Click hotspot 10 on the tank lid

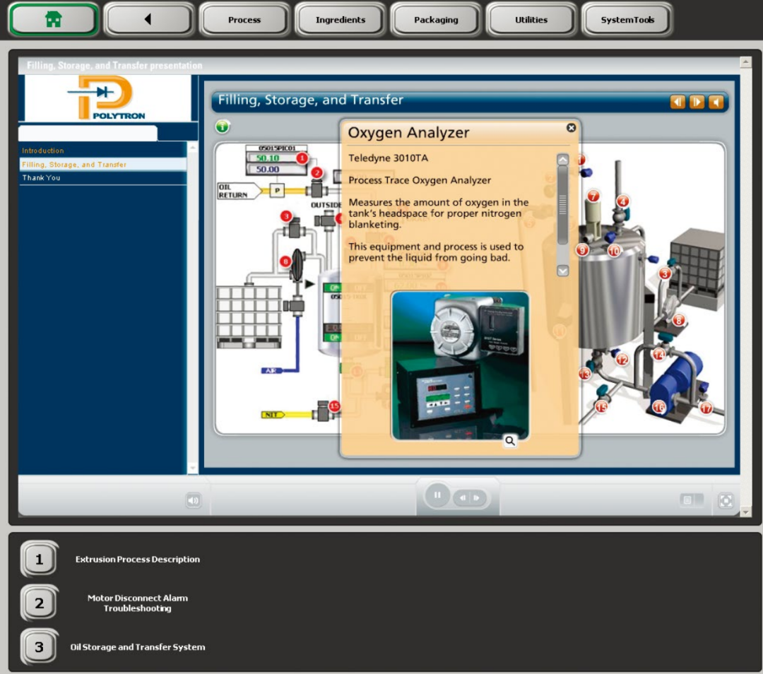[x=614, y=251]
